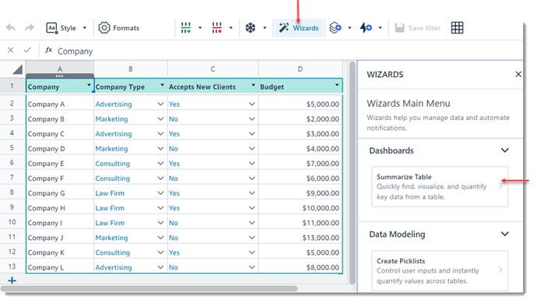
Task: Select column B header
Action: [131, 69]
